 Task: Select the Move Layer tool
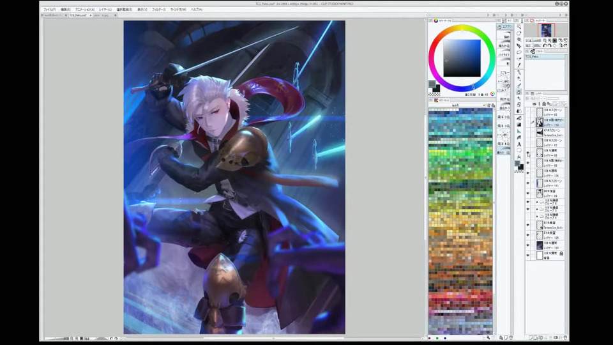coord(518,46)
